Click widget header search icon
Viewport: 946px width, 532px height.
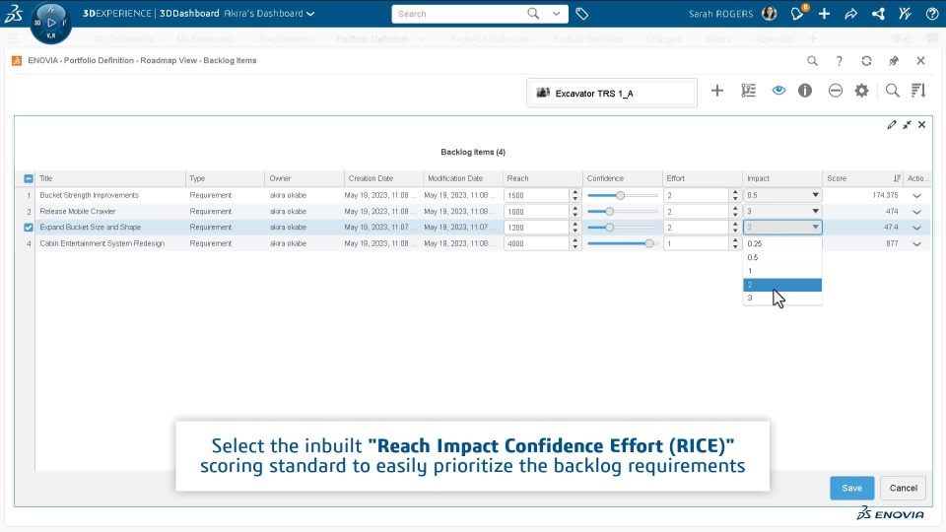(813, 61)
